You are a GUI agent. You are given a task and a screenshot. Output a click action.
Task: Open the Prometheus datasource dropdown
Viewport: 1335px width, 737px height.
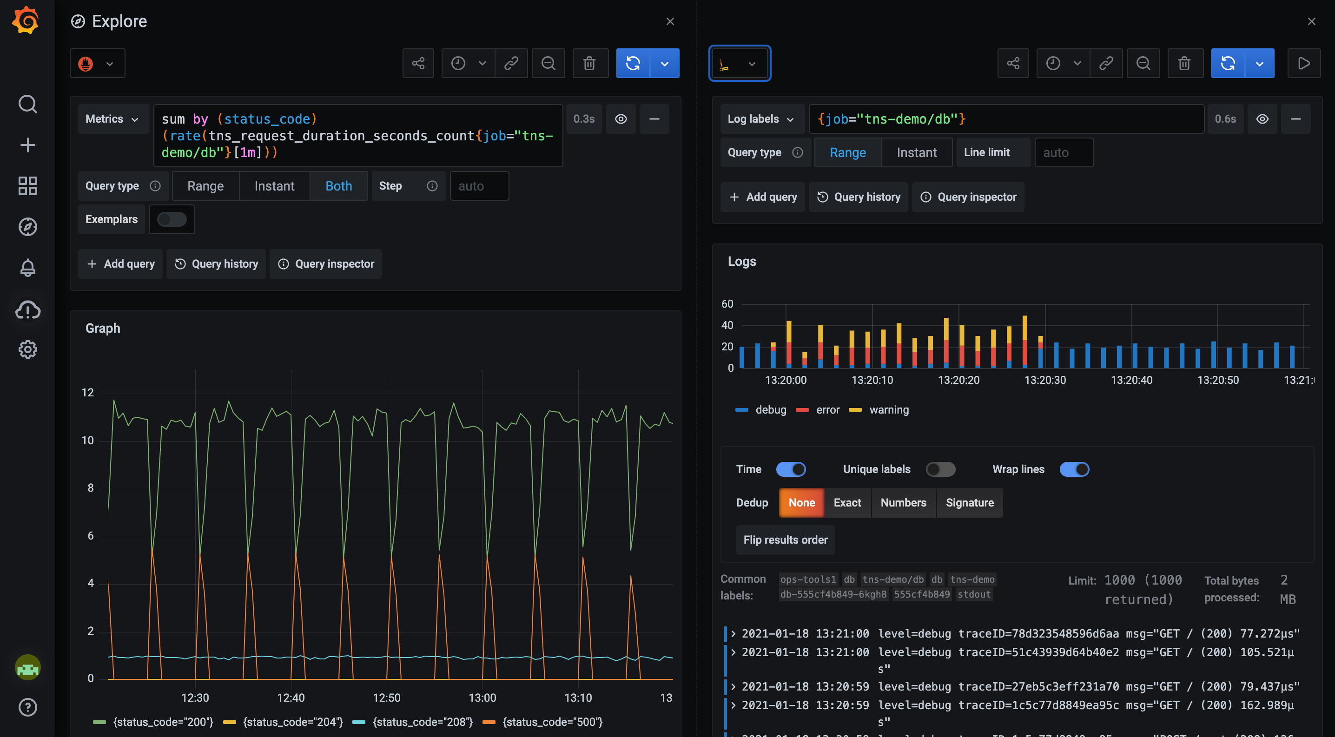[x=98, y=63]
